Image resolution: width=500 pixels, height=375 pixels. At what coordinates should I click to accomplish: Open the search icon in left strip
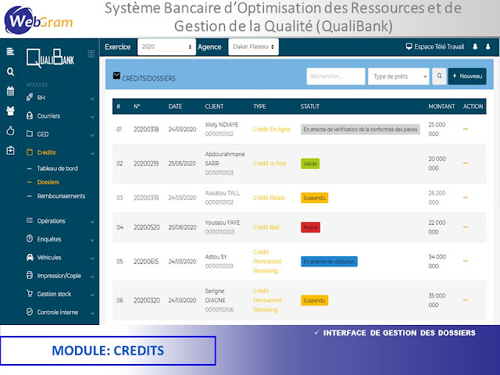coord(10,72)
